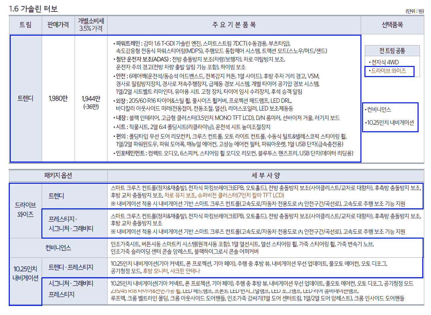Image resolution: width=431 pixels, height=315 pixels.
Task: Click the '(단위 : 원)' unit note
Action: pyautogui.click(x=415, y=11)
